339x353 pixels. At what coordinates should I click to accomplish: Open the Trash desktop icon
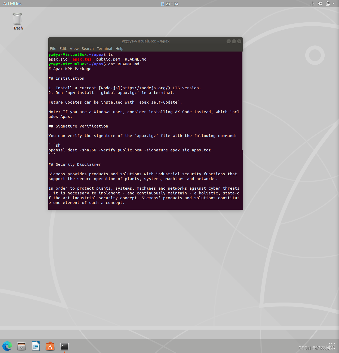pyautogui.click(x=18, y=21)
